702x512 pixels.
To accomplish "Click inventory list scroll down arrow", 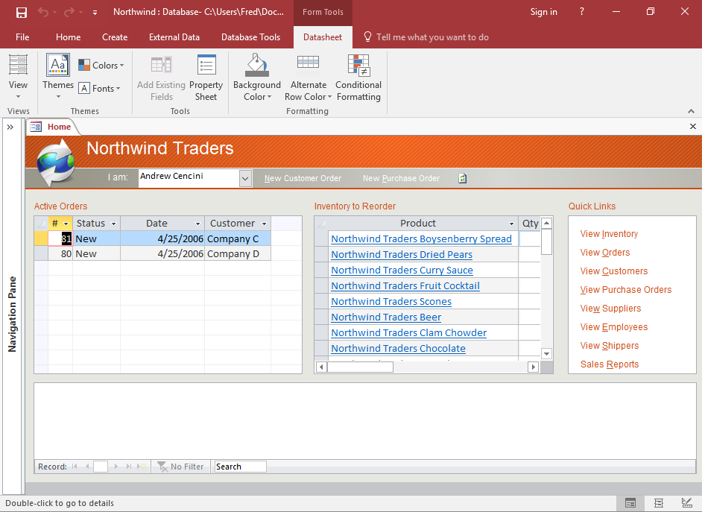I will (547, 354).
